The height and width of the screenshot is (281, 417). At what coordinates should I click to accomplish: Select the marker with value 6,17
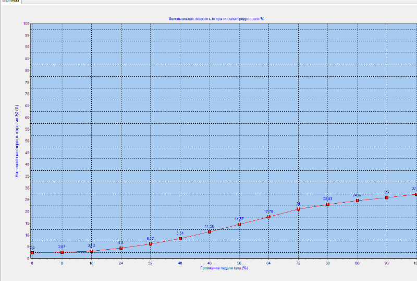[x=151, y=244]
